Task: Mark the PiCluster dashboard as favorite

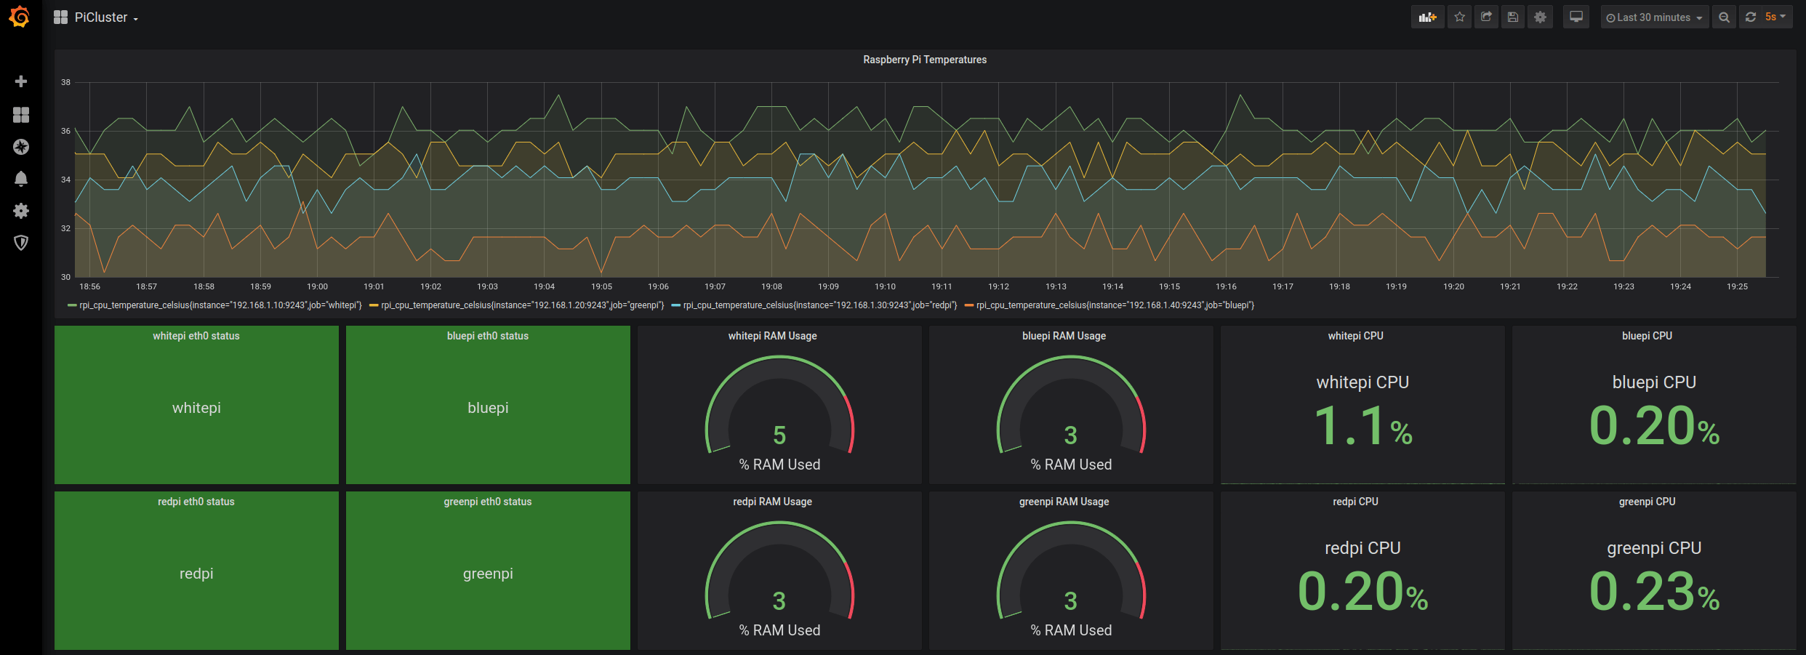Action: point(1459,16)
